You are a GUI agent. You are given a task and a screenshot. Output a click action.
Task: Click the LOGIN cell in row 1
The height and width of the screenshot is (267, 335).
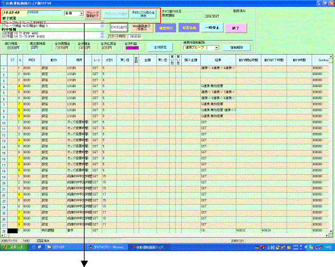(79, 69)
